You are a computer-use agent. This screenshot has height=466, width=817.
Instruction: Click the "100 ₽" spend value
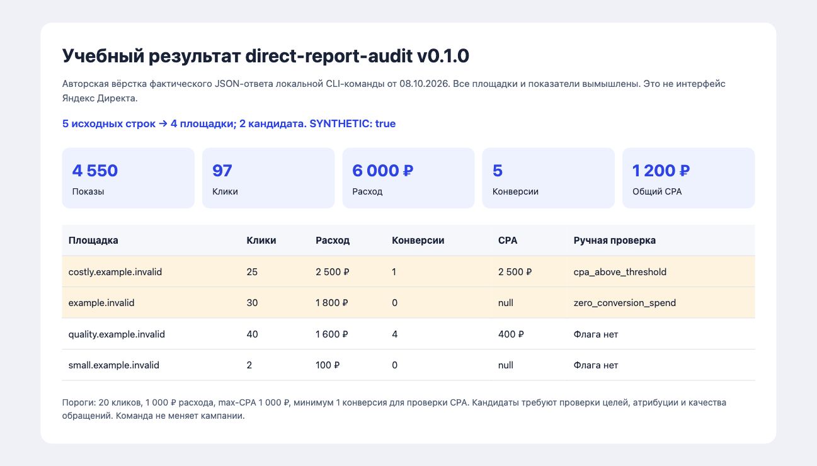click(x=328, y=365)
